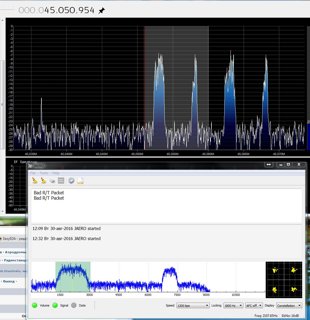Click the yellow-dot constellation display

coord(284,280)
